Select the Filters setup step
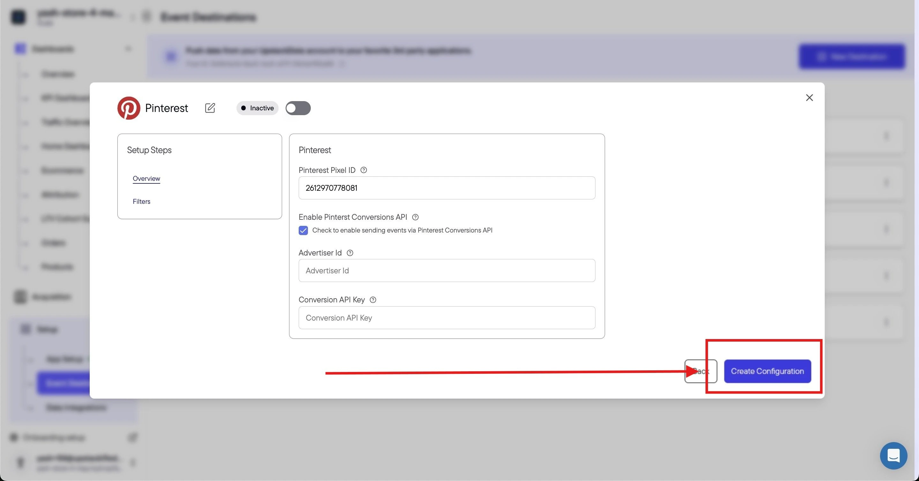This screenshot has width=919, height=481. (x=141, y=202)
